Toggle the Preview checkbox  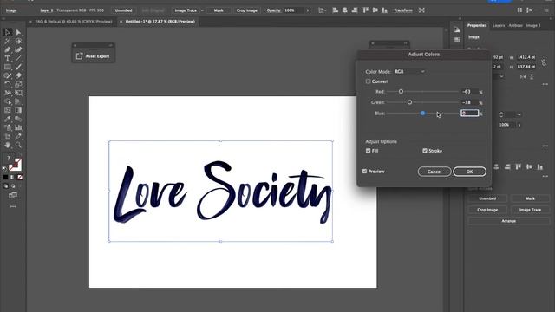pyautogui.click(x=364, y=172)
